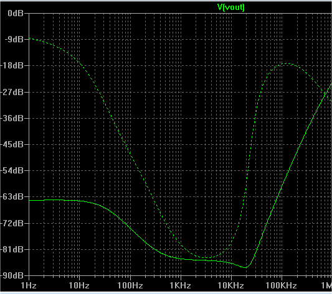Click the -36dB axis label
This screenshot has width=332, height=294.
click(12, 118)
